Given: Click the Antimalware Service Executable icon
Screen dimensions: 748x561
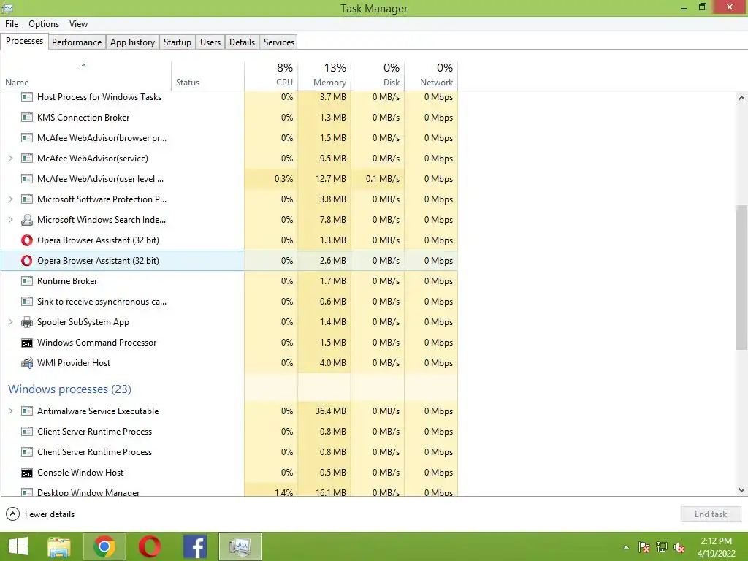Looking at the screenshot, I should [x=27, y=411].
